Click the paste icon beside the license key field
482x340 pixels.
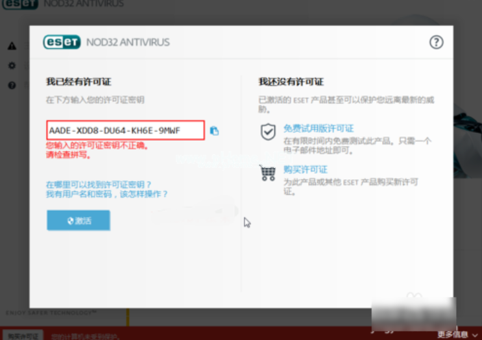tap(215, 131)
